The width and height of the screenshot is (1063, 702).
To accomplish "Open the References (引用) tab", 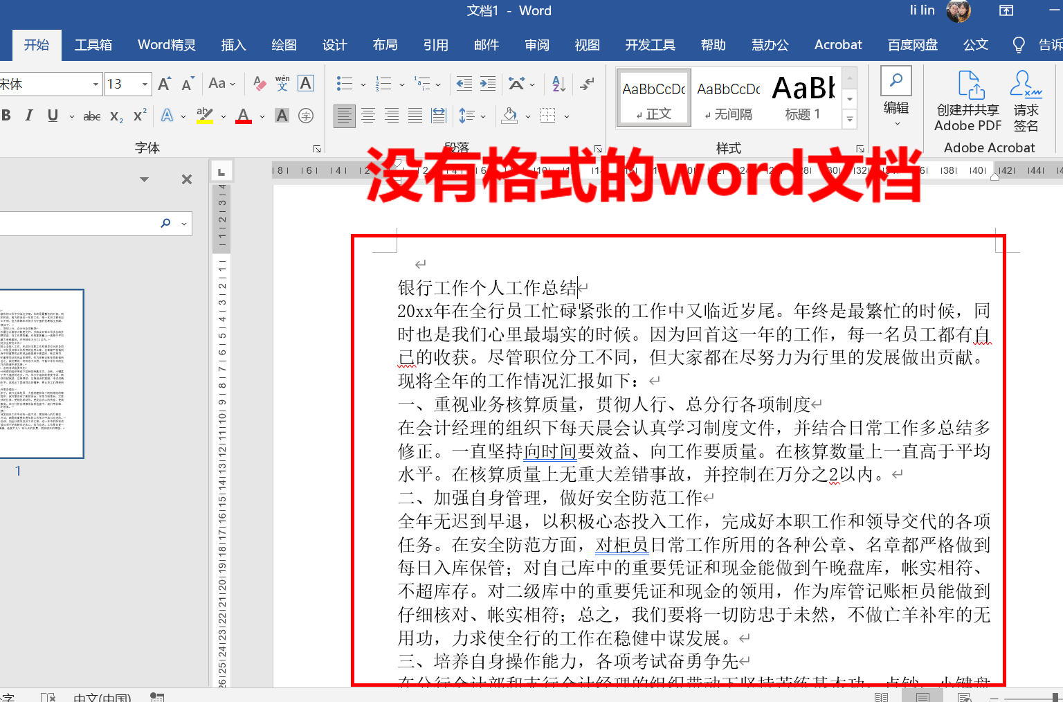I will click(x=435, y=45).
